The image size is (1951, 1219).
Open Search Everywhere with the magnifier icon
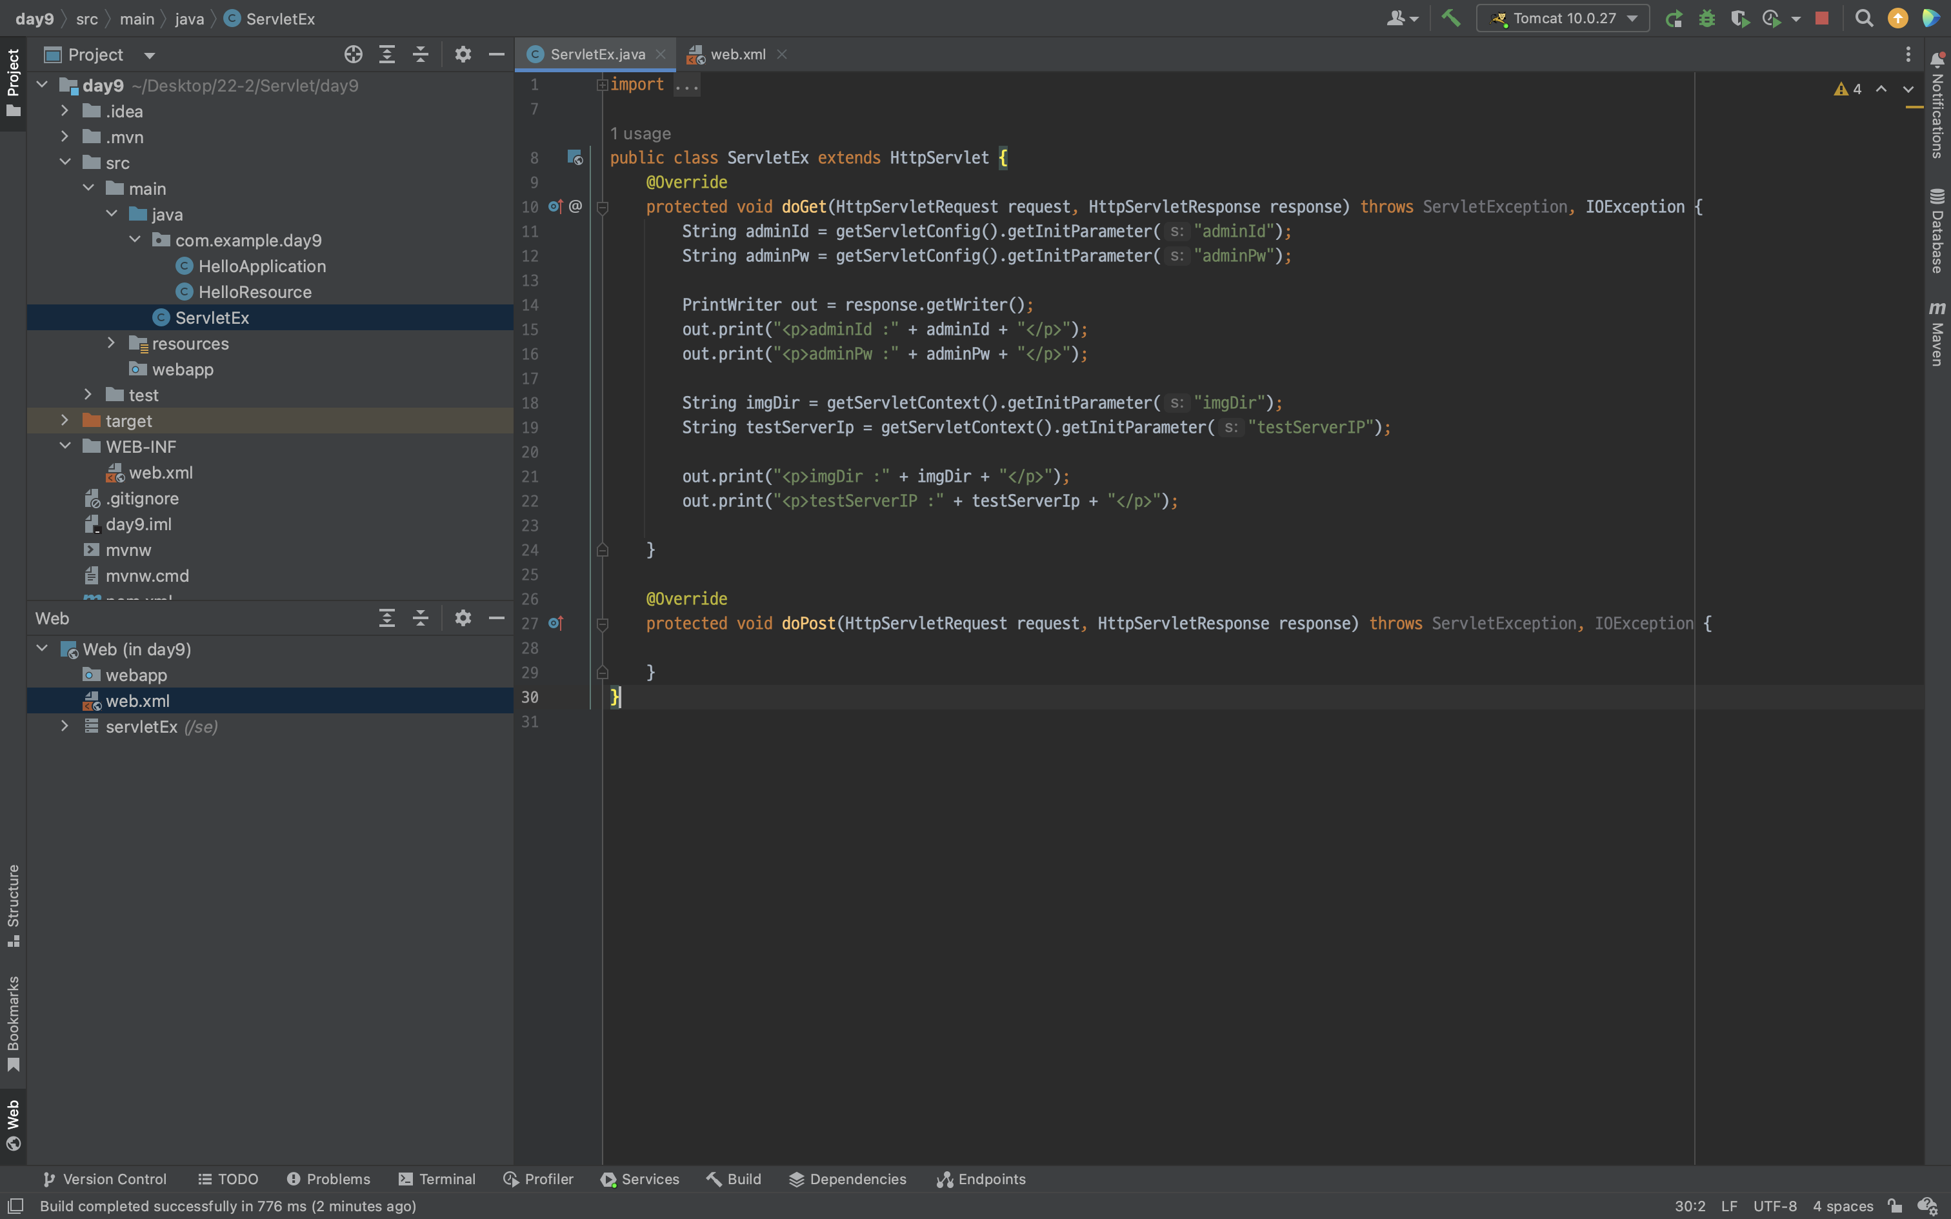pyautogui.click(x=1864, y=18)
